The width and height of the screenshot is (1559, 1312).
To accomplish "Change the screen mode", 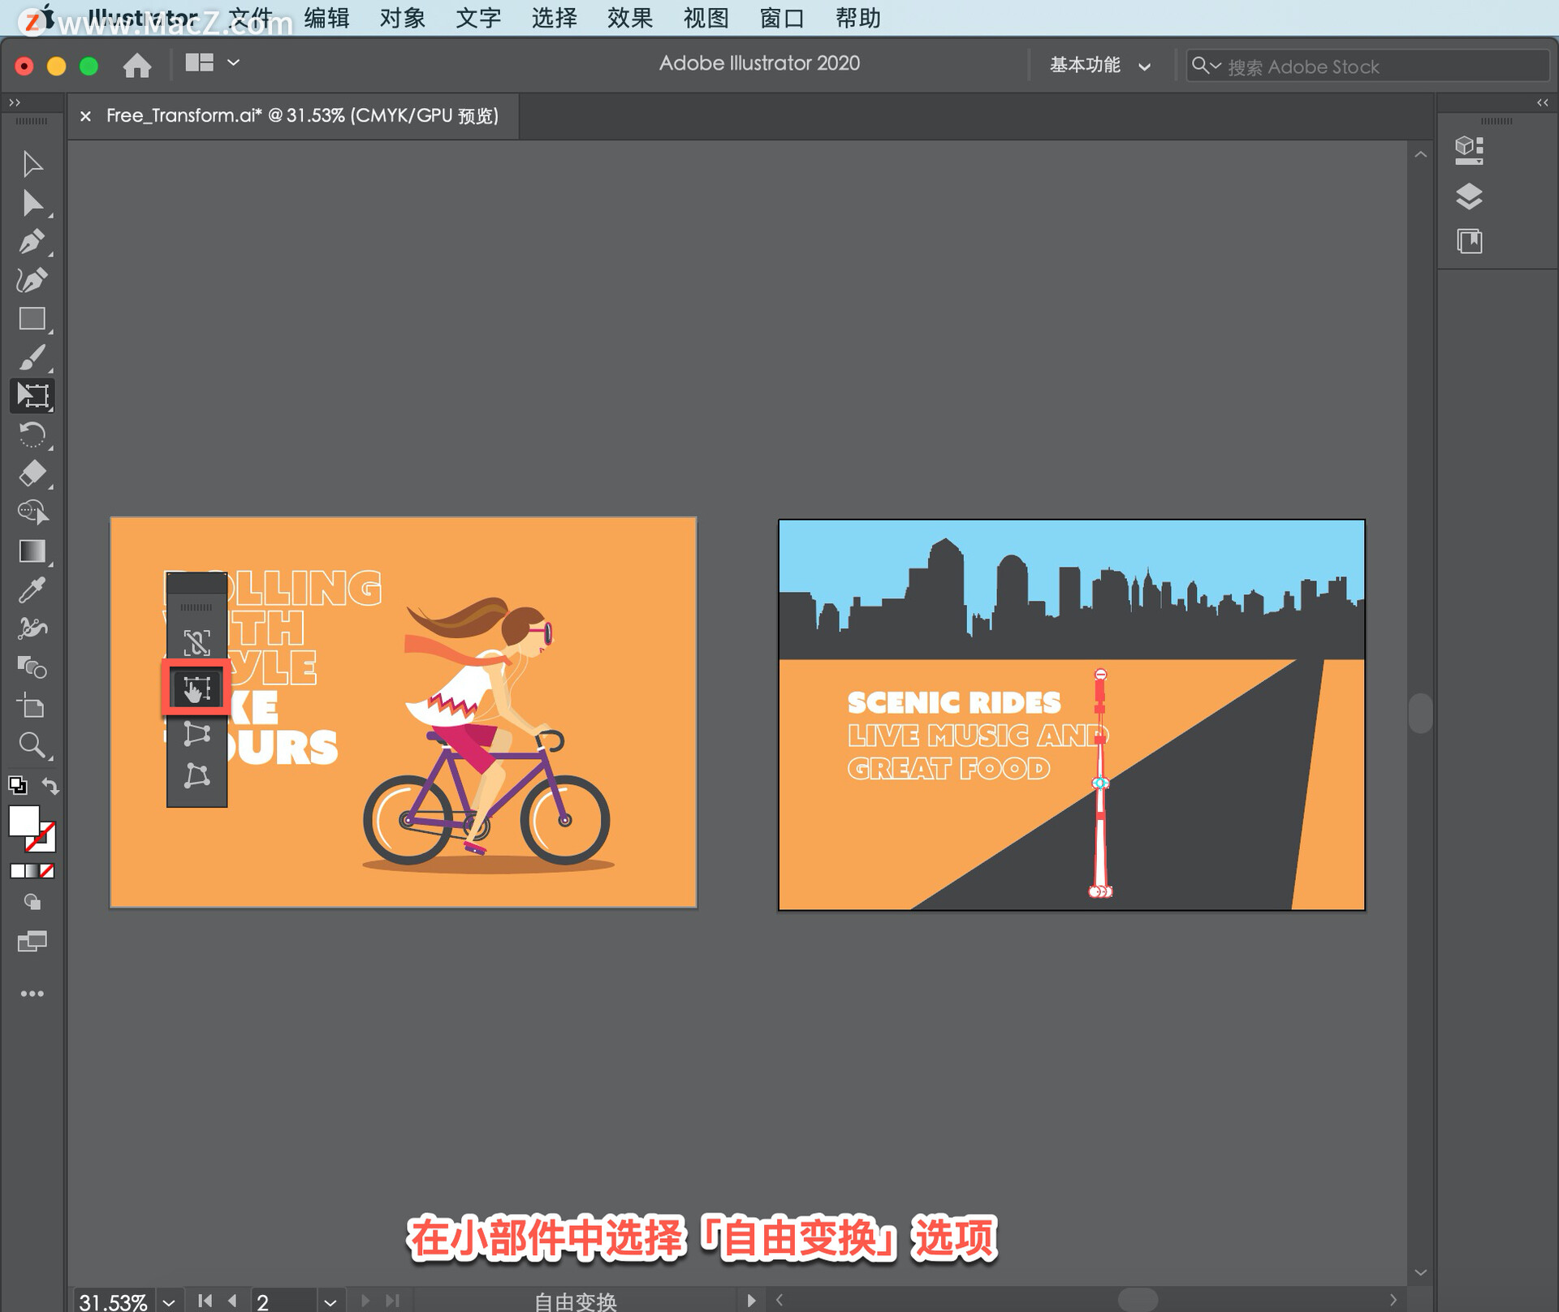I will (x=32, y=941).
